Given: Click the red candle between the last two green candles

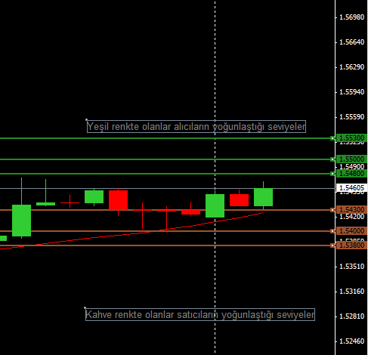Looking at the screenshot, I should pyautogui.click(x=239, y=200).
